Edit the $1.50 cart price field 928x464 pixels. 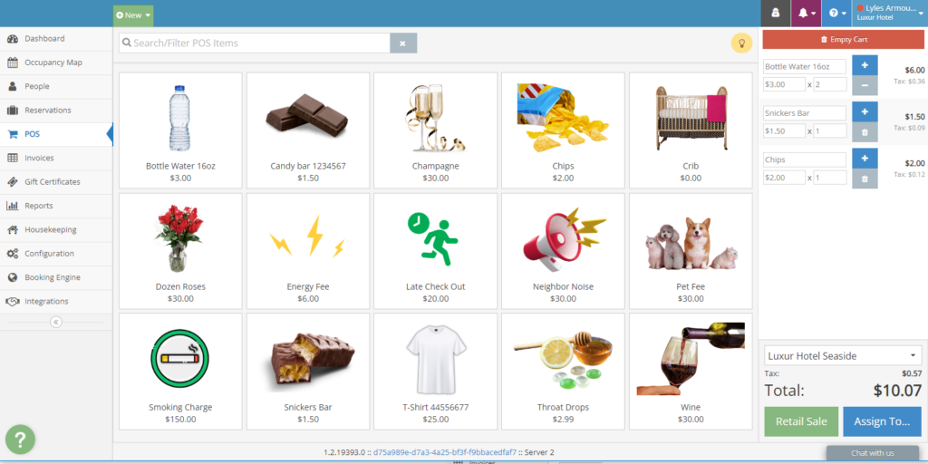point(784,130)
